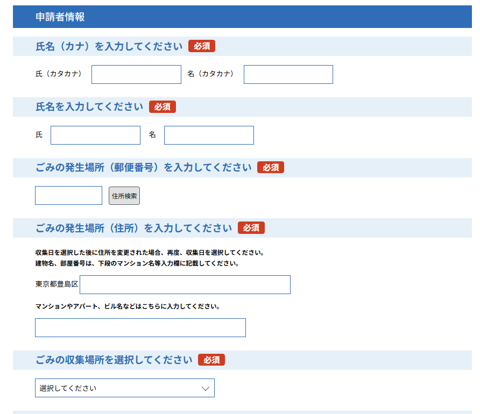Click the chevron arrow on collection place dropdown

pos(206,389)
